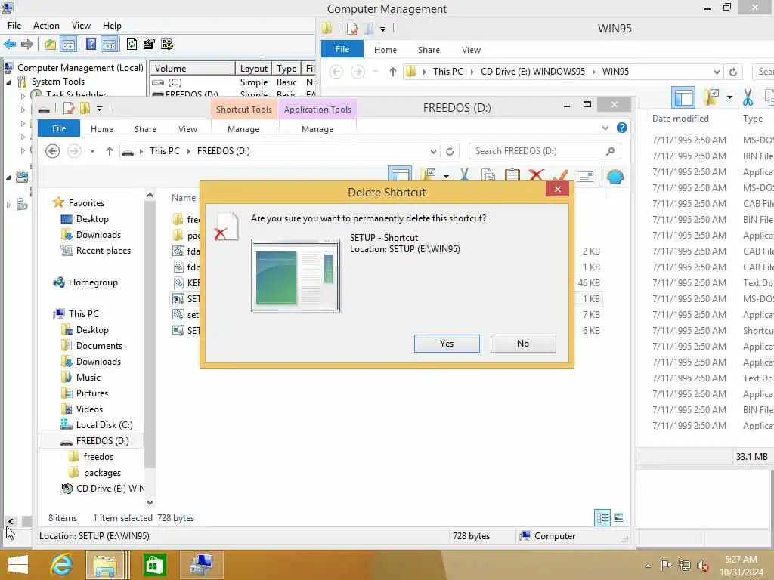Go back in FREEDOS window navigation
This screenshot has height=580, width=774.
pos(52,151)
